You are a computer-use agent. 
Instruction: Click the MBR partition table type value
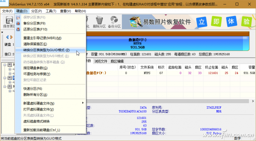219,111
